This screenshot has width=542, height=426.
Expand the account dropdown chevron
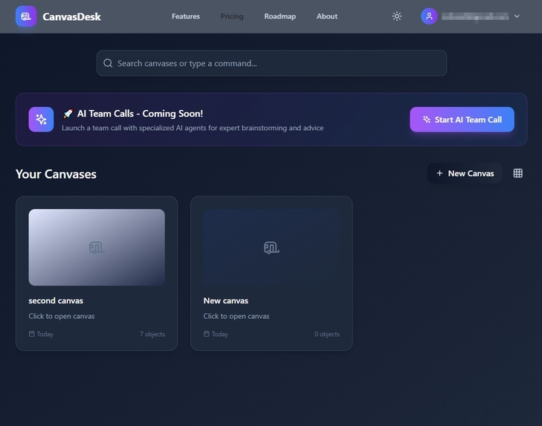[517, 16]
